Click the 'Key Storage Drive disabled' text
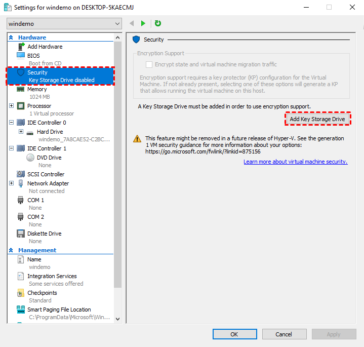The width and height of the screenshot is (364, 347). point(62,80)
